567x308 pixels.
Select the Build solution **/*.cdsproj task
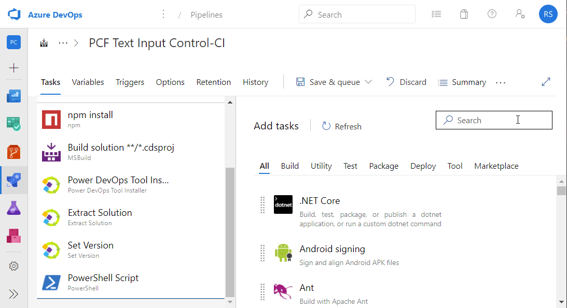pyautogui.click(x=131, y=152)
